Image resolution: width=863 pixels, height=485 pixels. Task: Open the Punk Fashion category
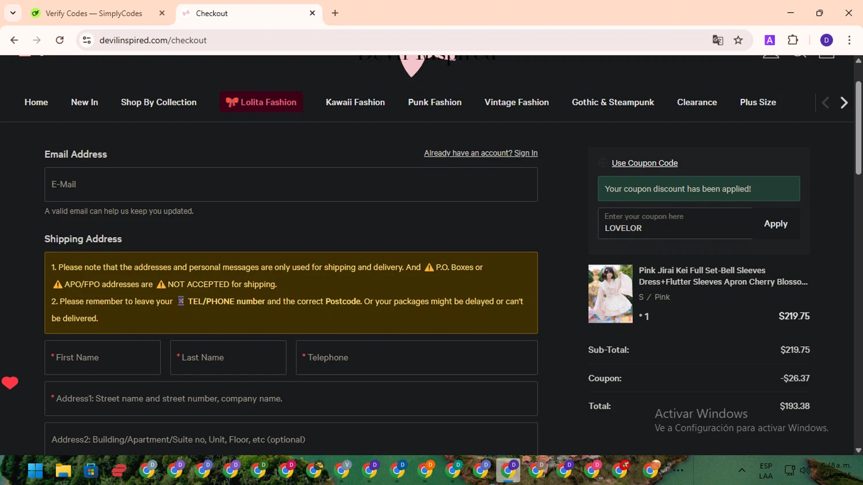[435, 102]
